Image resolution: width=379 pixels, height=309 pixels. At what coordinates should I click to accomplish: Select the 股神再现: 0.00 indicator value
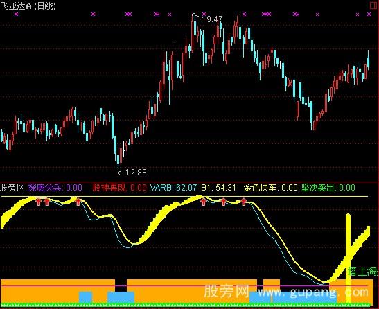[119, 188]
